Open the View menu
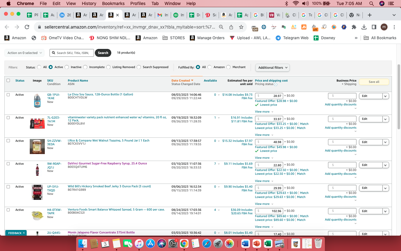 click(x=71, y=3)
